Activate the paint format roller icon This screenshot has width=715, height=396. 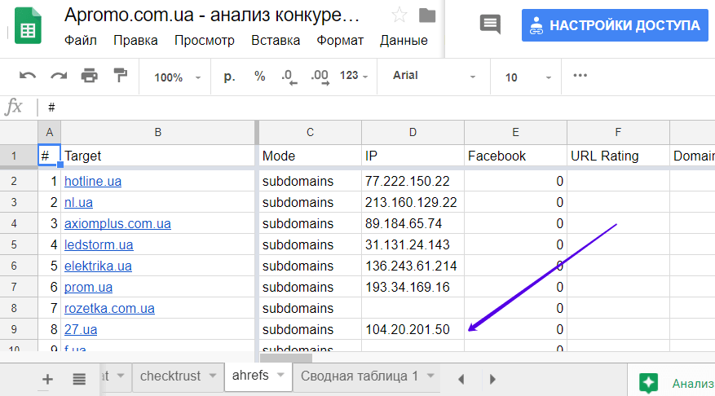tap(120, 76)
